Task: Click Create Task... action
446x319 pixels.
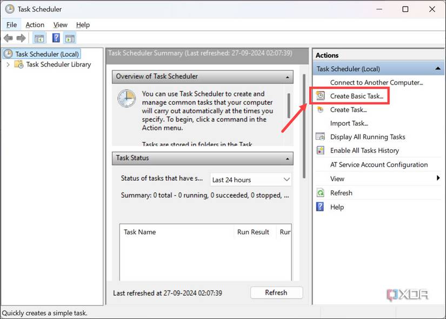Action: coord(349,110)
